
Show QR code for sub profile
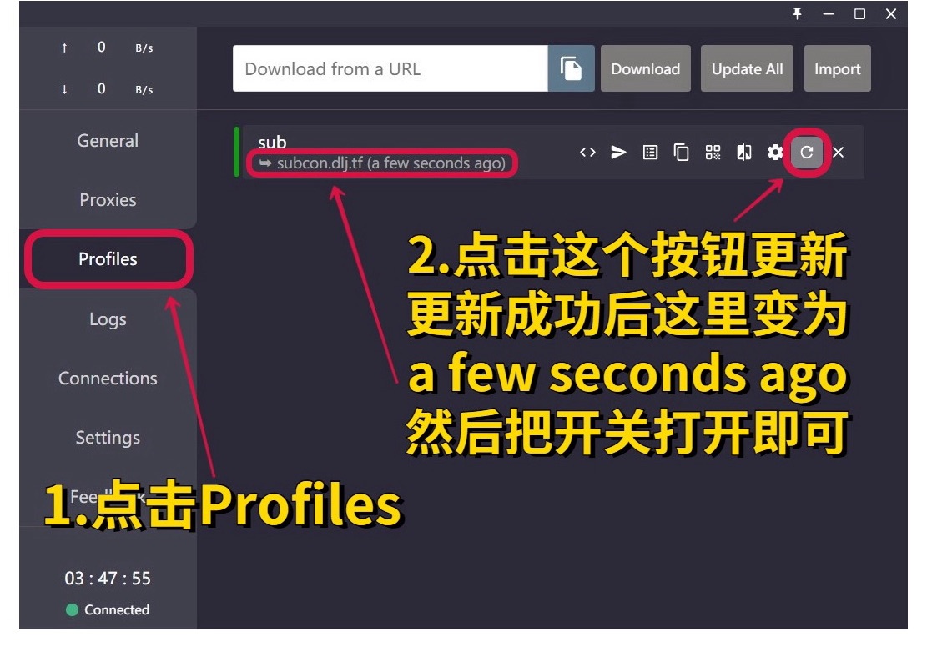tap(713, 152)
